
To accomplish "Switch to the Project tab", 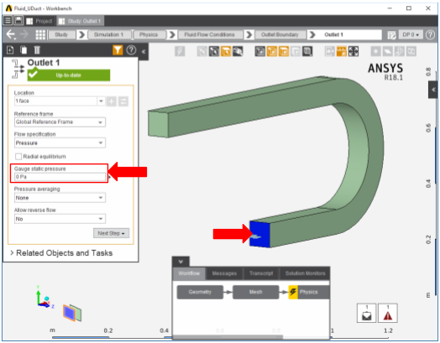I will click(39, 21).
